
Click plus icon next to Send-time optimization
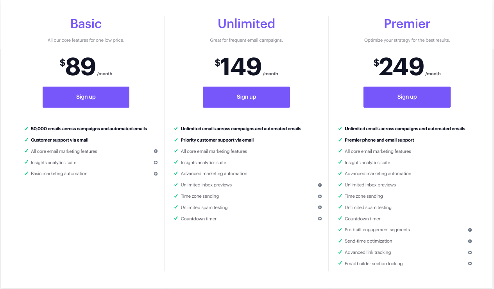point(470,241)
